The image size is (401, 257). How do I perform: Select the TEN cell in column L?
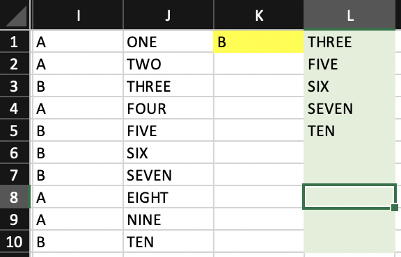coord(349,131)
